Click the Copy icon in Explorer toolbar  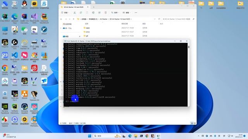81,13
